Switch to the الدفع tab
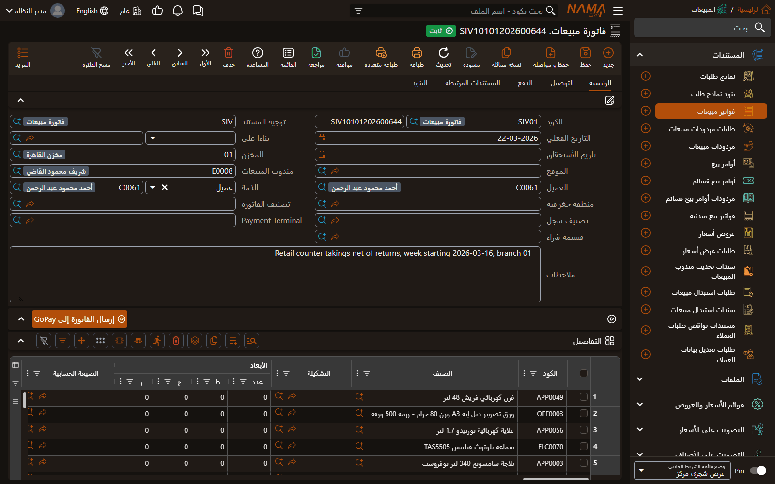This screenshot has height=484, width=775. pos(525,83)
